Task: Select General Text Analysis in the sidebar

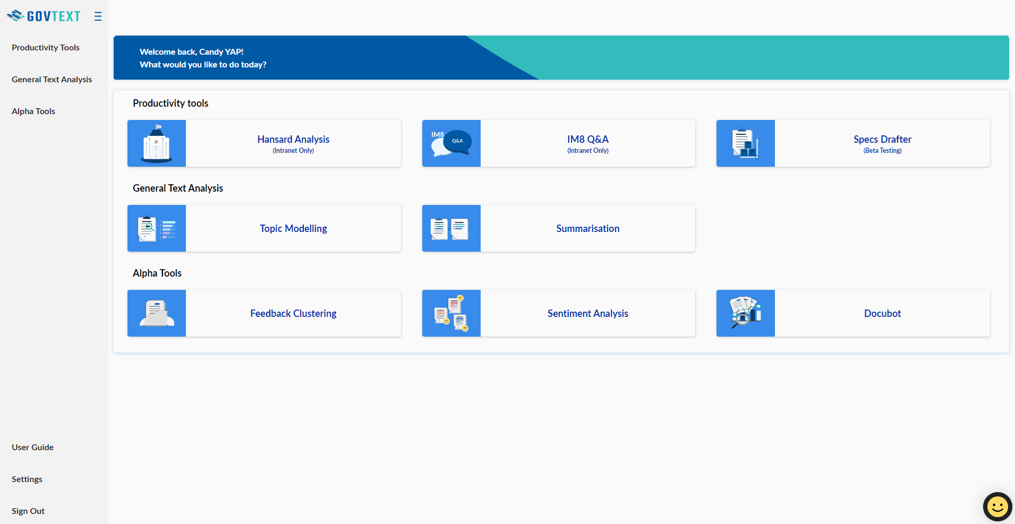Action: [x=52, y=79]
